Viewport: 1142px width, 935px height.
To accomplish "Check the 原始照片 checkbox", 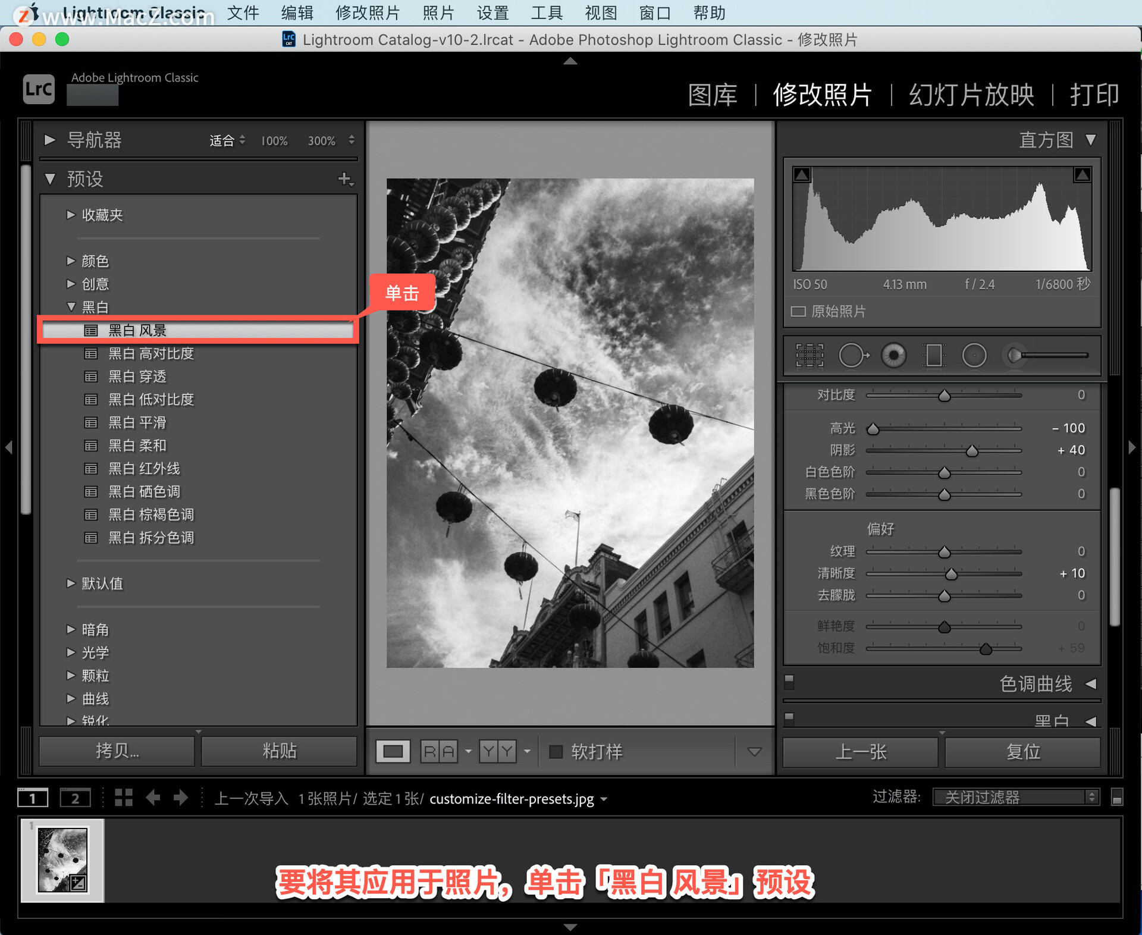I will [x=798, y=311].
